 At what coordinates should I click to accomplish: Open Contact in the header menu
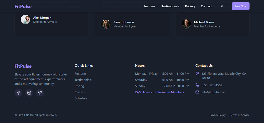click(206, 6)
